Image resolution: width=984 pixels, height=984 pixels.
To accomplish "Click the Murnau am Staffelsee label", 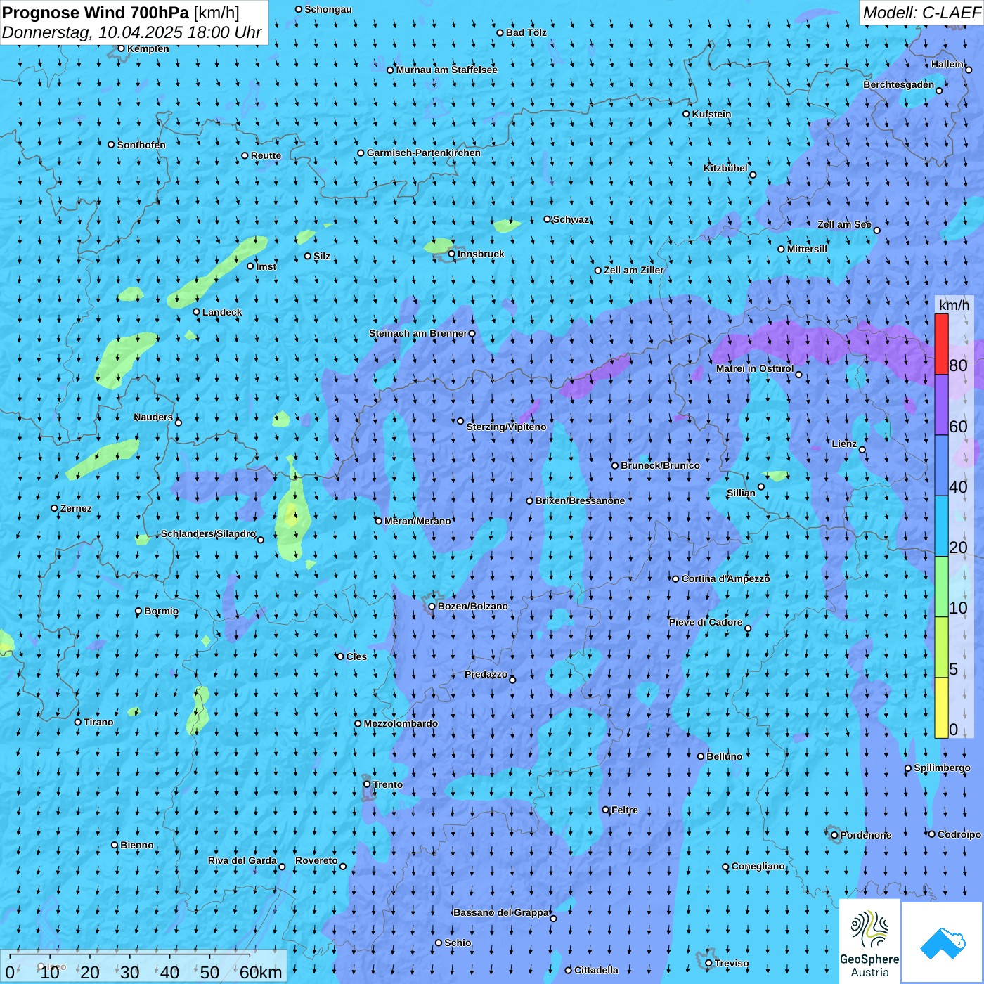I will pos(447,70).
